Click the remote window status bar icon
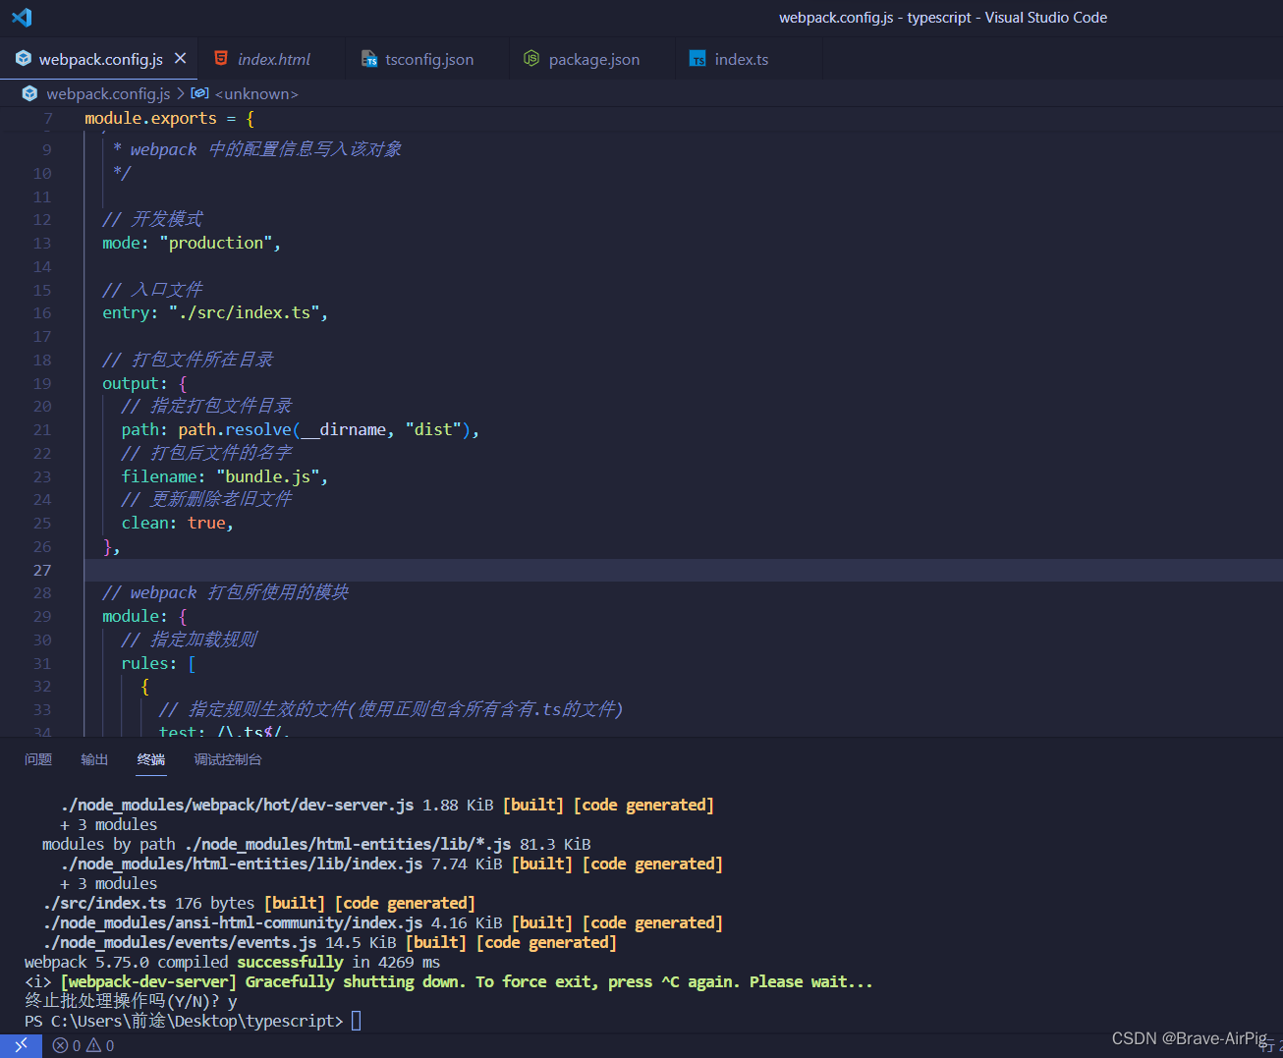This screenshot has width=1283, height=1058. click(21, 1045)
